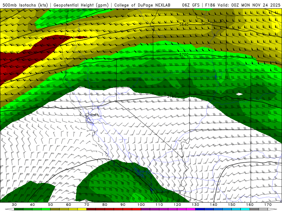282x211 pixels.
Task: Click the 110 knot scale label
Action: point(159,205)
